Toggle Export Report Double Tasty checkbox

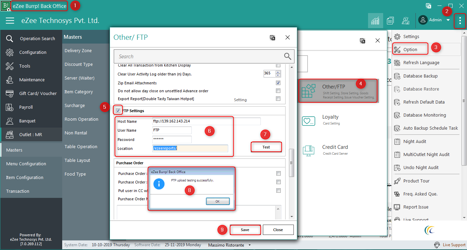click(x=278, y=99)
